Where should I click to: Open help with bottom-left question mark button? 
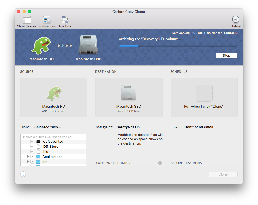click(23, 174)
